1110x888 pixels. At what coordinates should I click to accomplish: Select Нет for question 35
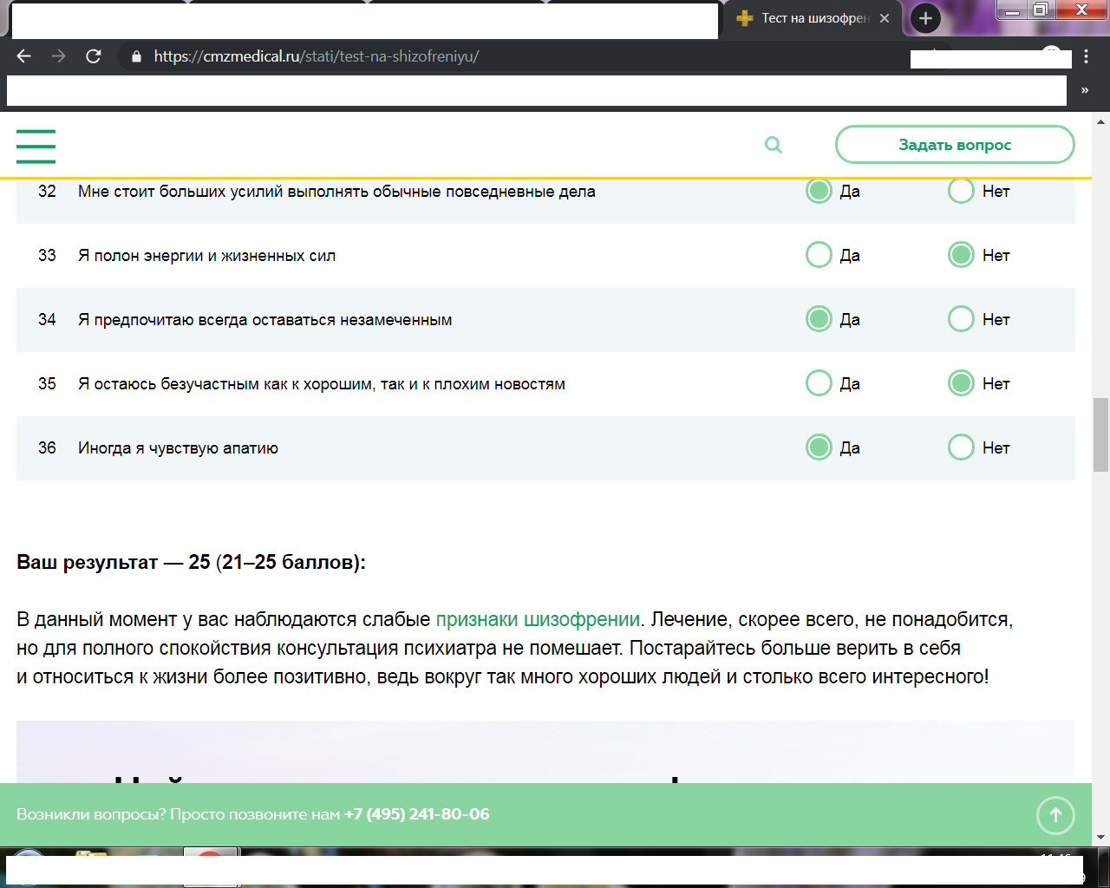point(961,383)
